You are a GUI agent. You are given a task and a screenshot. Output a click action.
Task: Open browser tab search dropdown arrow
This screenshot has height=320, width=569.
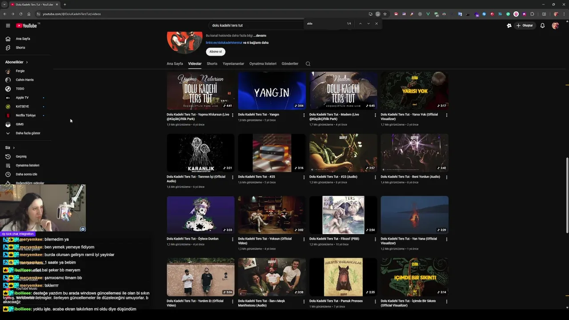pyautogui.click(x=4, y=4)
